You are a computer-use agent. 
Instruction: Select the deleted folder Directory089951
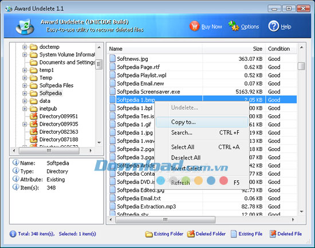pyautogui.click(x=58, y=117)
